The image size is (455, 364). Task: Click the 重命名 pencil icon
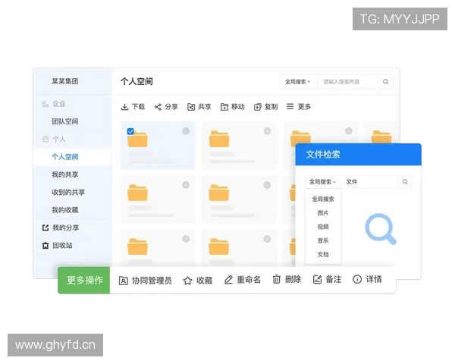[228, 280]
